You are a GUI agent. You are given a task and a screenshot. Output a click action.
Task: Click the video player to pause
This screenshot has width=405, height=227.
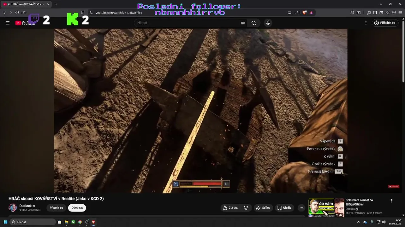(x=201, y=111)
